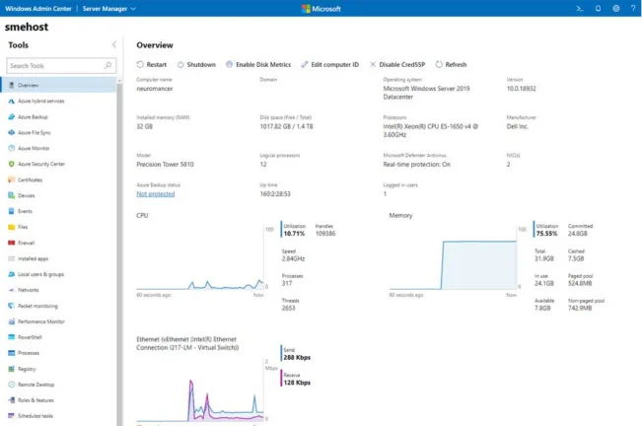Image resolution: width=642 pixels, height=426 pixels.
Task: Click the Microsoft logo in header
Action: tap(321, 9)
